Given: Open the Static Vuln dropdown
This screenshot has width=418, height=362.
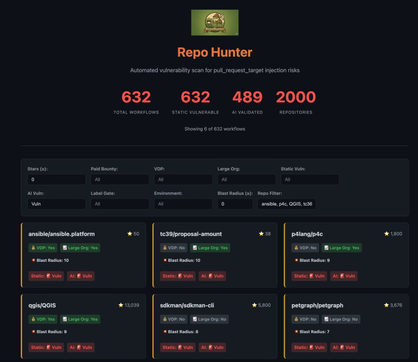Looking at the screenshot, I should coord(310,179).
